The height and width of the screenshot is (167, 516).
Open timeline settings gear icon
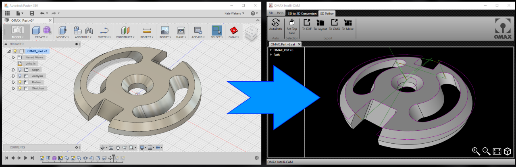pyautogui.click(x=257, y=158)
